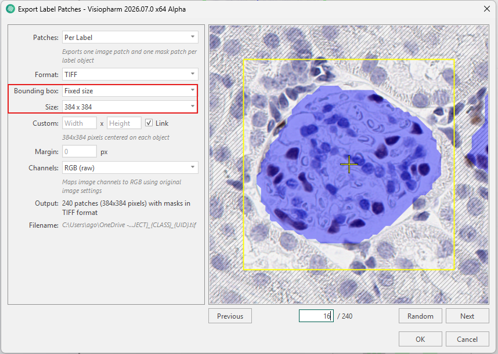This screenshot has width=498, height=354.
Task: Open the Channels dropdown showing RGB (raw)
Action: tap(130, 167)
